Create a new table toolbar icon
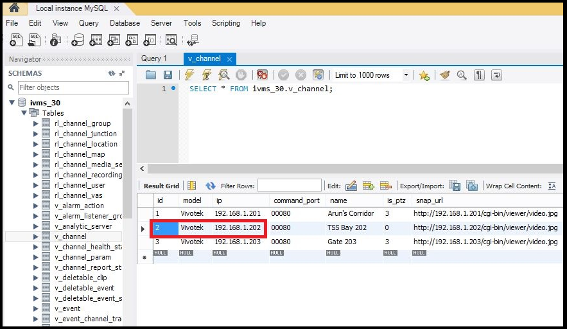This screenshot has height=329, width=567. pyautogui.click(x=96, y=40)
